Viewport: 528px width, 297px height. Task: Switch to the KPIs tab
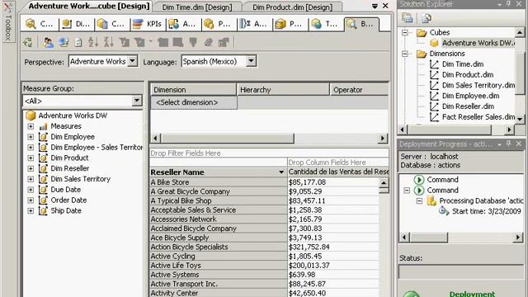click(147, 24)
